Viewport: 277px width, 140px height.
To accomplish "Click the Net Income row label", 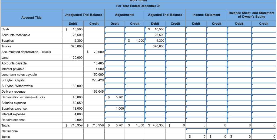I will point(9,131).
